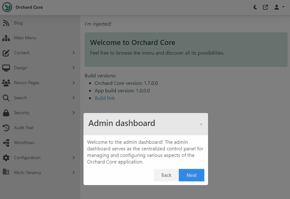Click the Configuration gear icon
Screen dimensions: 290x199
pos(6,158)
